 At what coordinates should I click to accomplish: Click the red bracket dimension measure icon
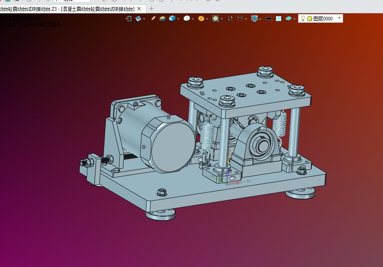coord(240,18)
